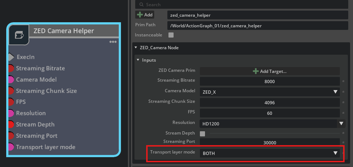Image resolution: width=353 pixels, height=167 pixels.
Task: Click the zed_camera_helper name field
Action: click(x=258, y=15)
